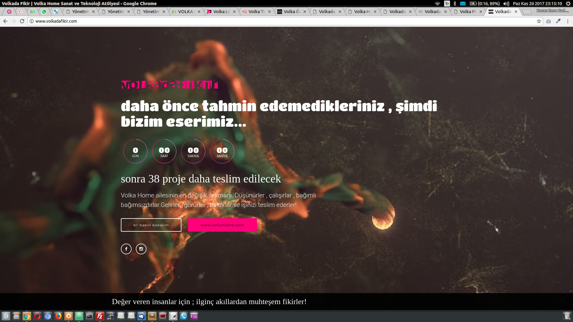Open the Tr keyboard layout indicator
This screenshot has height=322, width=573.
pyautogui.click(x=447, y=4)
